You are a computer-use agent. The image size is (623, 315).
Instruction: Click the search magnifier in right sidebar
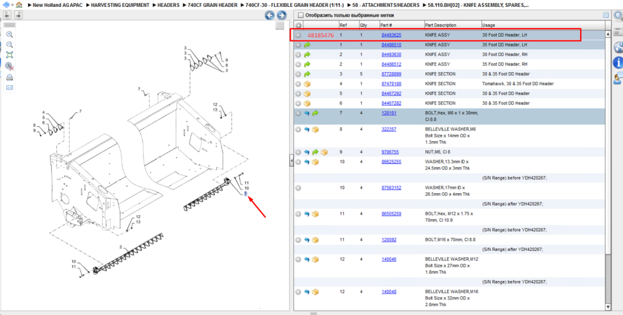coord(618,16)
